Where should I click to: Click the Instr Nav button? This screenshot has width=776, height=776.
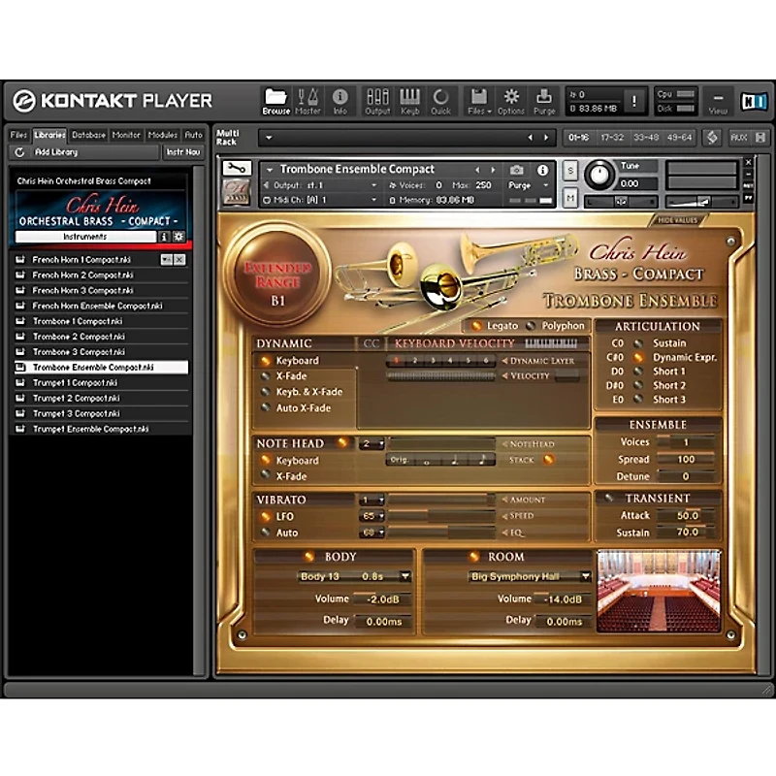coord(183,151)
